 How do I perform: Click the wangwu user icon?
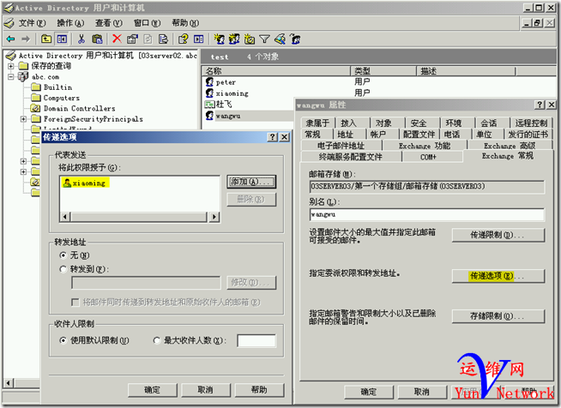[x=209, y=116]
